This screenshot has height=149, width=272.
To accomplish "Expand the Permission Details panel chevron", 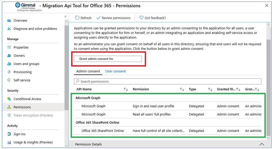I will pos(262,144).
